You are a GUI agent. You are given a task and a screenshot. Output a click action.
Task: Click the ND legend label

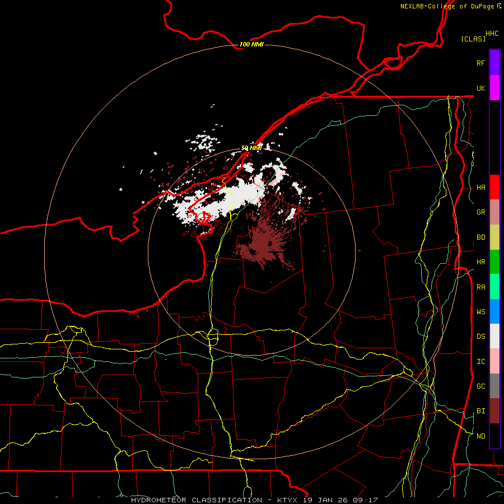point(480,436)
